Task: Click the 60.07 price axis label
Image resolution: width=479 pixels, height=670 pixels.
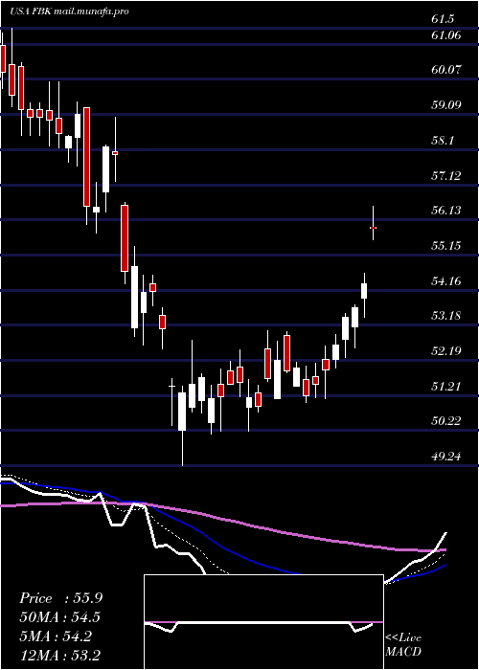Action: 446,70
